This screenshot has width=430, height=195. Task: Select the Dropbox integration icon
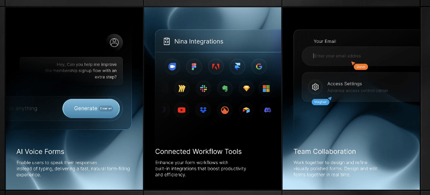[x=203, y=110]
